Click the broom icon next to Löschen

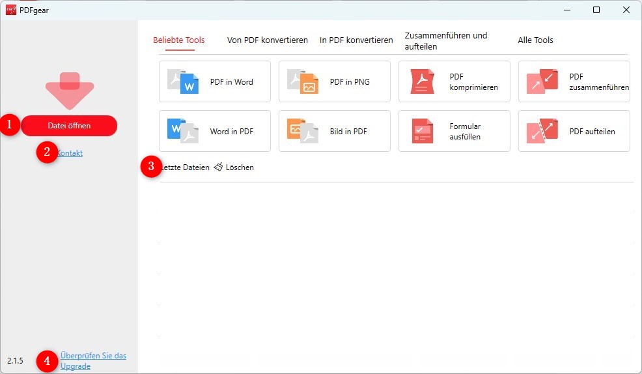(x=218, y=167)
